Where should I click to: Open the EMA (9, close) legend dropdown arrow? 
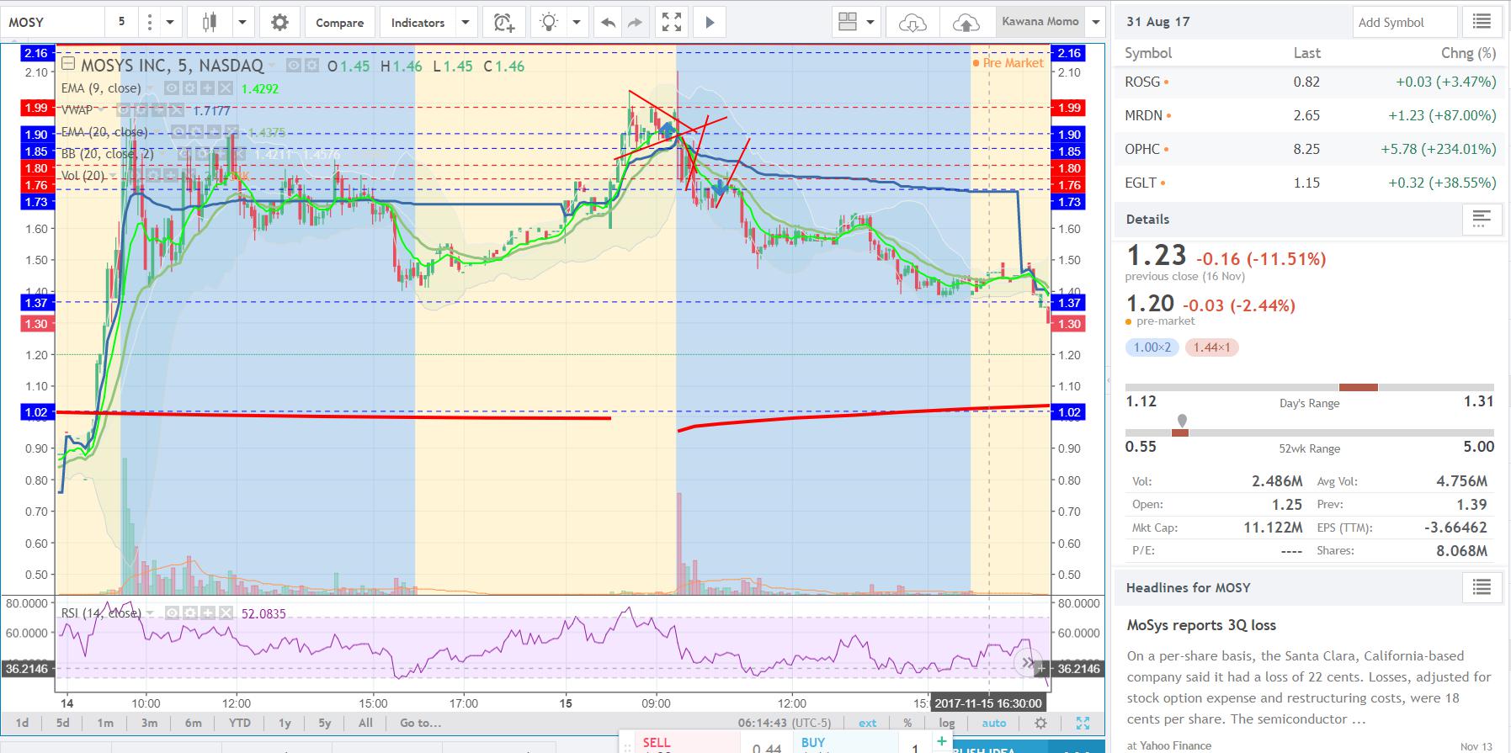click(x=151, y=88)
